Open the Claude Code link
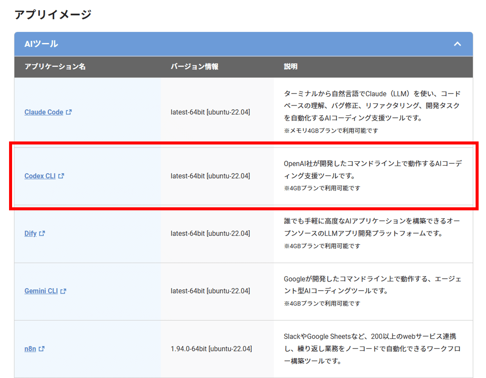 click(x=44, y=112)
